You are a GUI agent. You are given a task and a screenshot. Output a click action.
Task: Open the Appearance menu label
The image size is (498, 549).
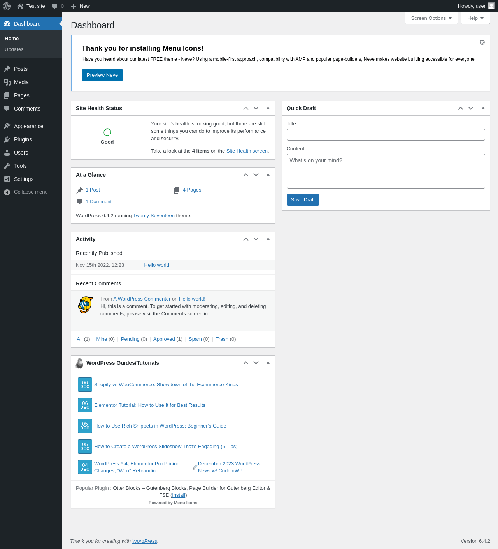[x=28, y=126]
